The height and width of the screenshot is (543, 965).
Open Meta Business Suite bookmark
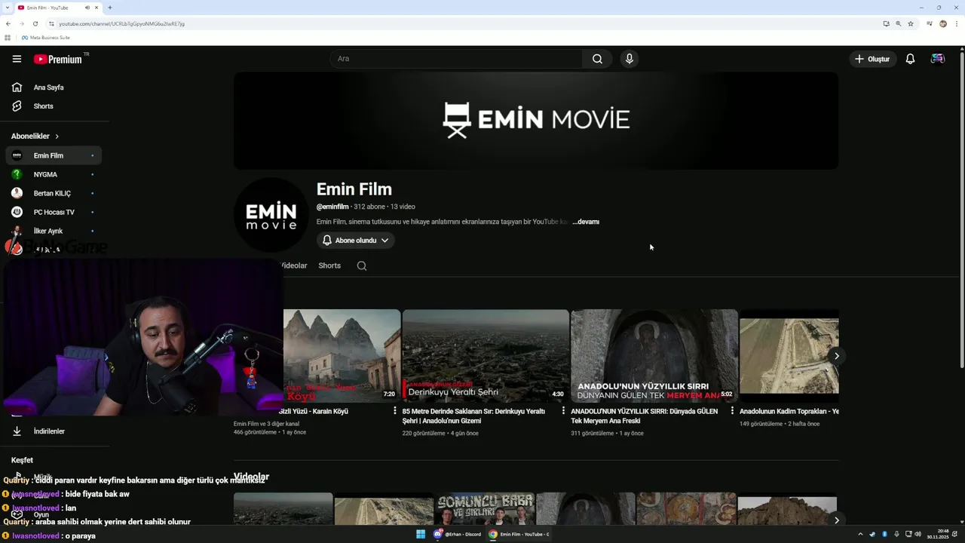(46, 37)
